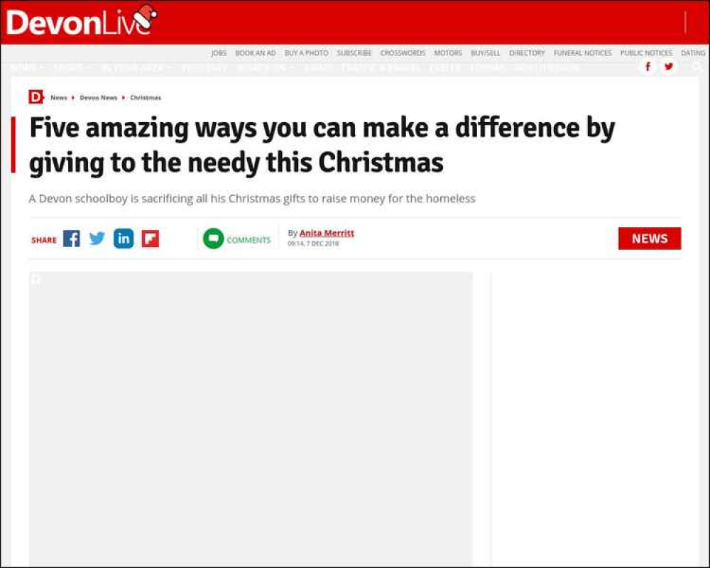Open author Anita Merritt's profile link
Screen dimensions: 710x568
pos(327,233)
